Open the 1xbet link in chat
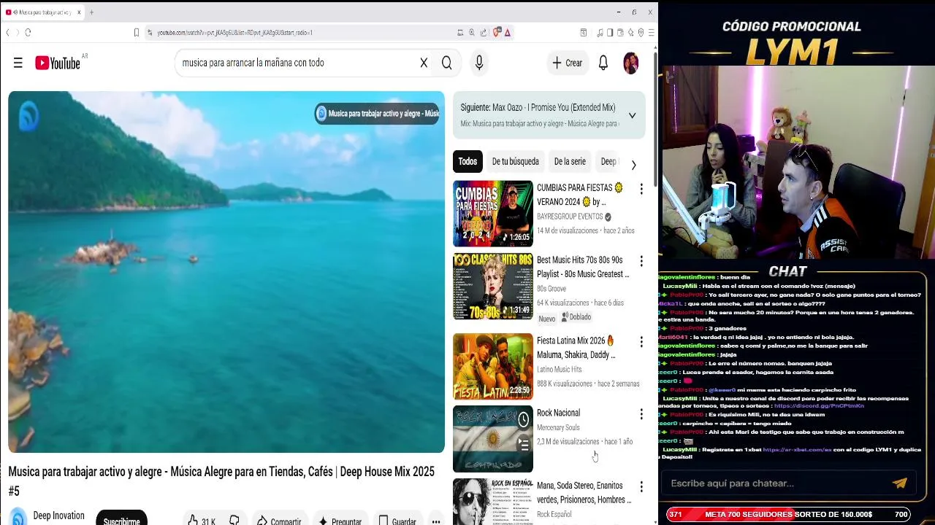Image resolution: width=935 pixels, height=525 pixels. coord(797,450)
